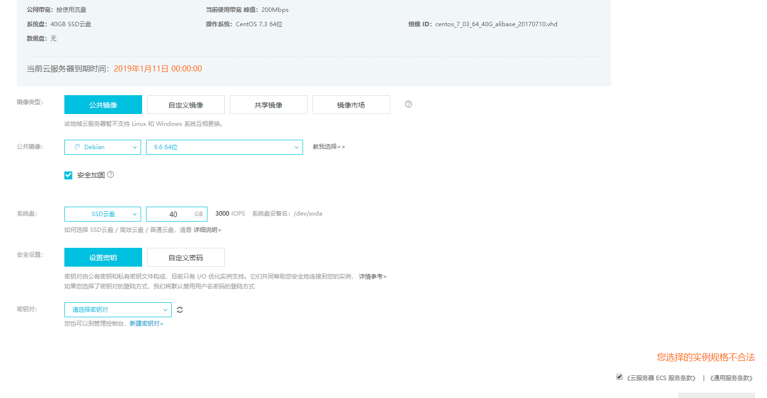Screen dimensions: 767x398
Task: Click the help icon beside 镜像市场
Action: coord(409,104)
